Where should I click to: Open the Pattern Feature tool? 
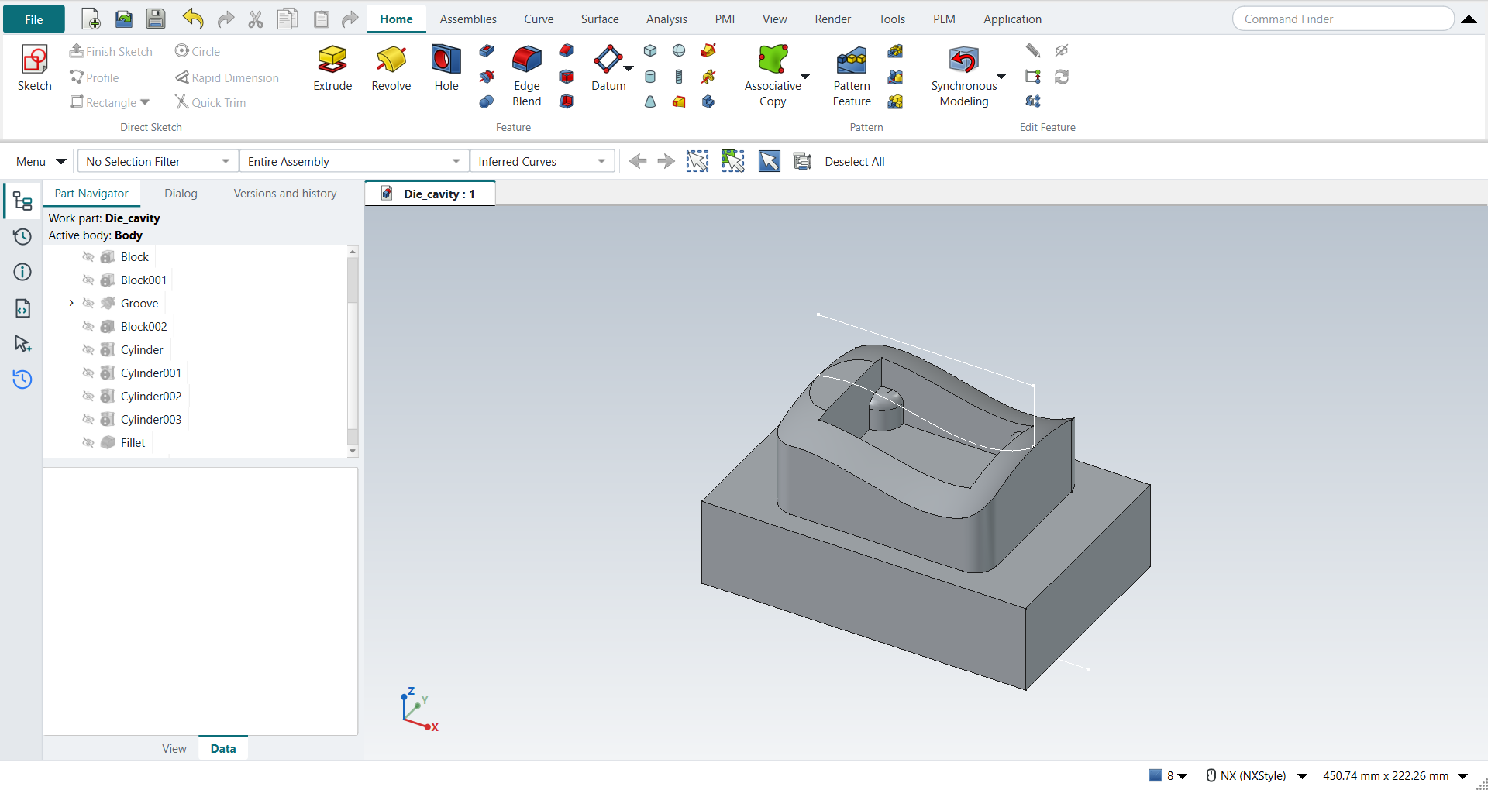(x=852, y=76)
